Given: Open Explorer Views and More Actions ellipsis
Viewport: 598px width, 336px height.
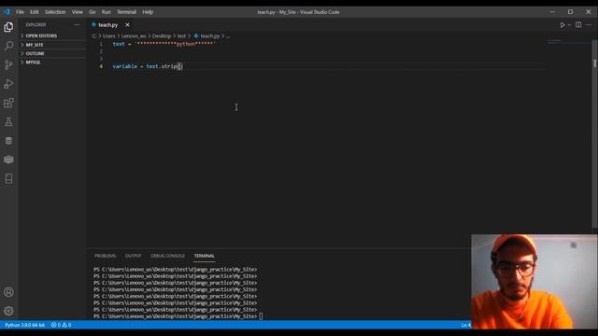Looking at the screenshot, I should [77, 25].
